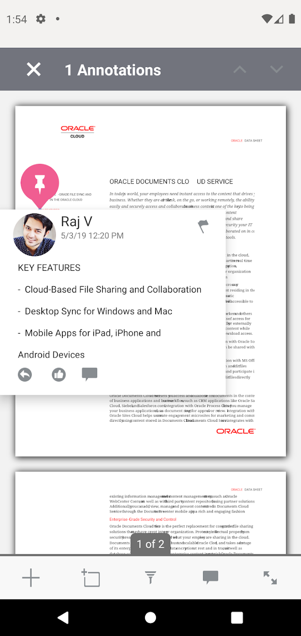Toggle fullscreen with the arrows icon
Screen dimensions: 301x636
tap(270, 578)
